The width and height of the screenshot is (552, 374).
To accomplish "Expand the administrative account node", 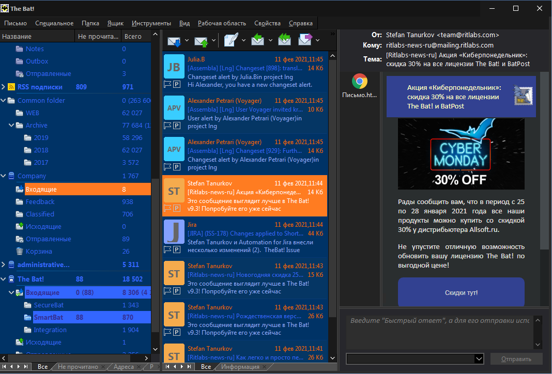I will coord(3,264).
